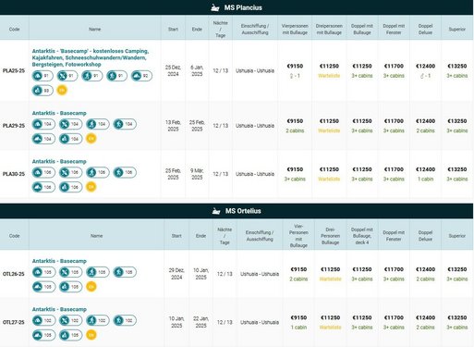This screenshot has width=474, height=347.
Task: Click the start date 25 Dez, 2024
Action: tap(173, 70)
